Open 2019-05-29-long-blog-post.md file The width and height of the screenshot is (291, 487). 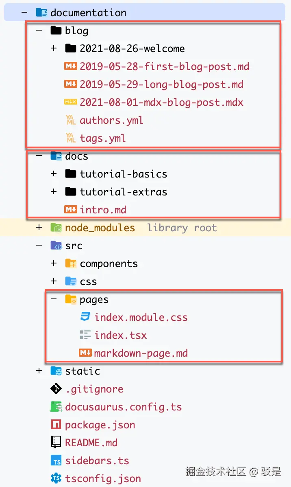click(161, 84)
